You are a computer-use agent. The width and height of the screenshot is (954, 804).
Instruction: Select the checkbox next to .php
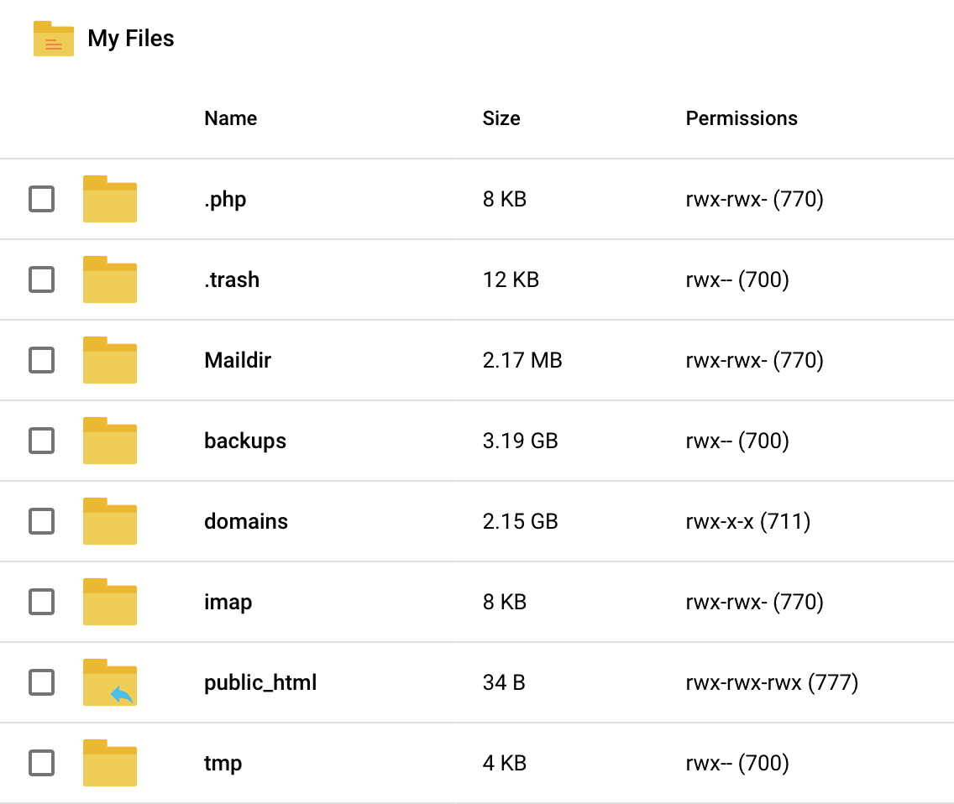42,199
